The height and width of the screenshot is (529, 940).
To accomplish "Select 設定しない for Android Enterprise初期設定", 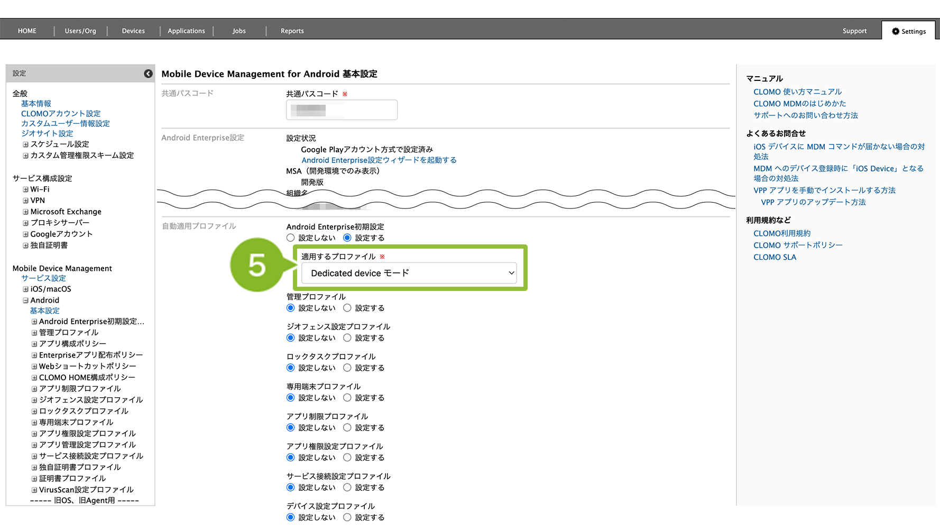I will [291, 238].
